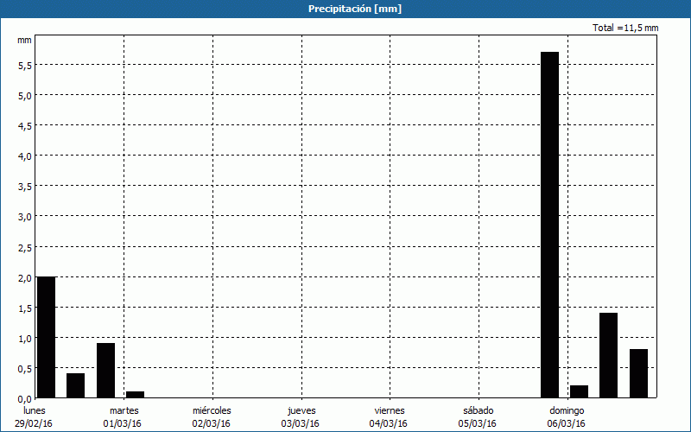This screenshot has height=432, width=691.
Task: Select the 0,4 mm bar on lunes
Action: coord(76,385)
